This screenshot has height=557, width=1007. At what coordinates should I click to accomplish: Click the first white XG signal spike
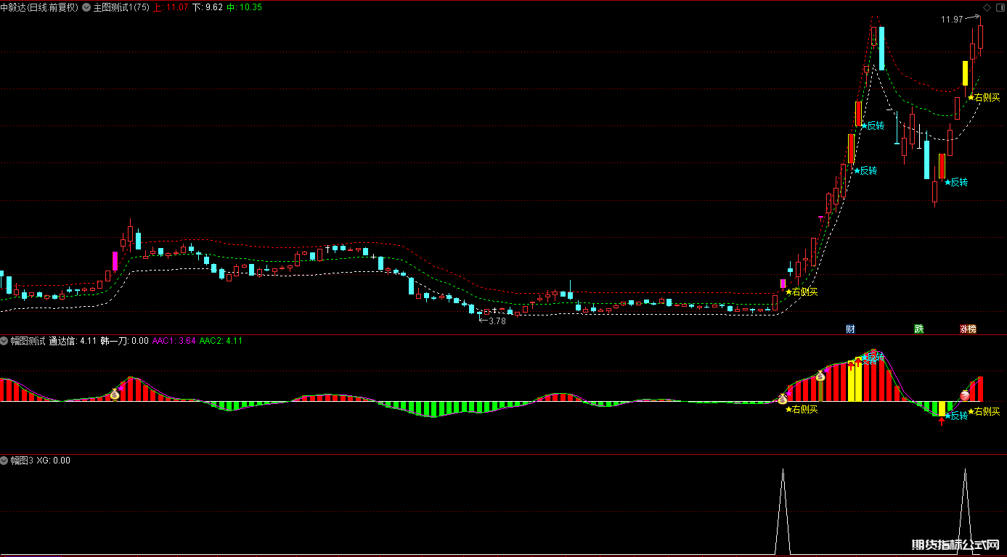(783, 512)
